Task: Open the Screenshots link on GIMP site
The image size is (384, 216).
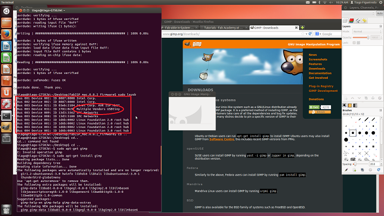Action: [x=318, y=59]
